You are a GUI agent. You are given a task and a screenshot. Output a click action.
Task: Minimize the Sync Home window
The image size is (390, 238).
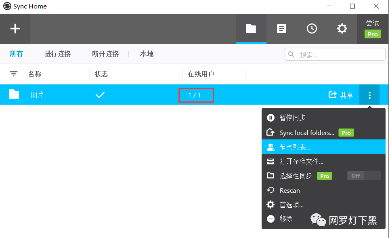329,6
